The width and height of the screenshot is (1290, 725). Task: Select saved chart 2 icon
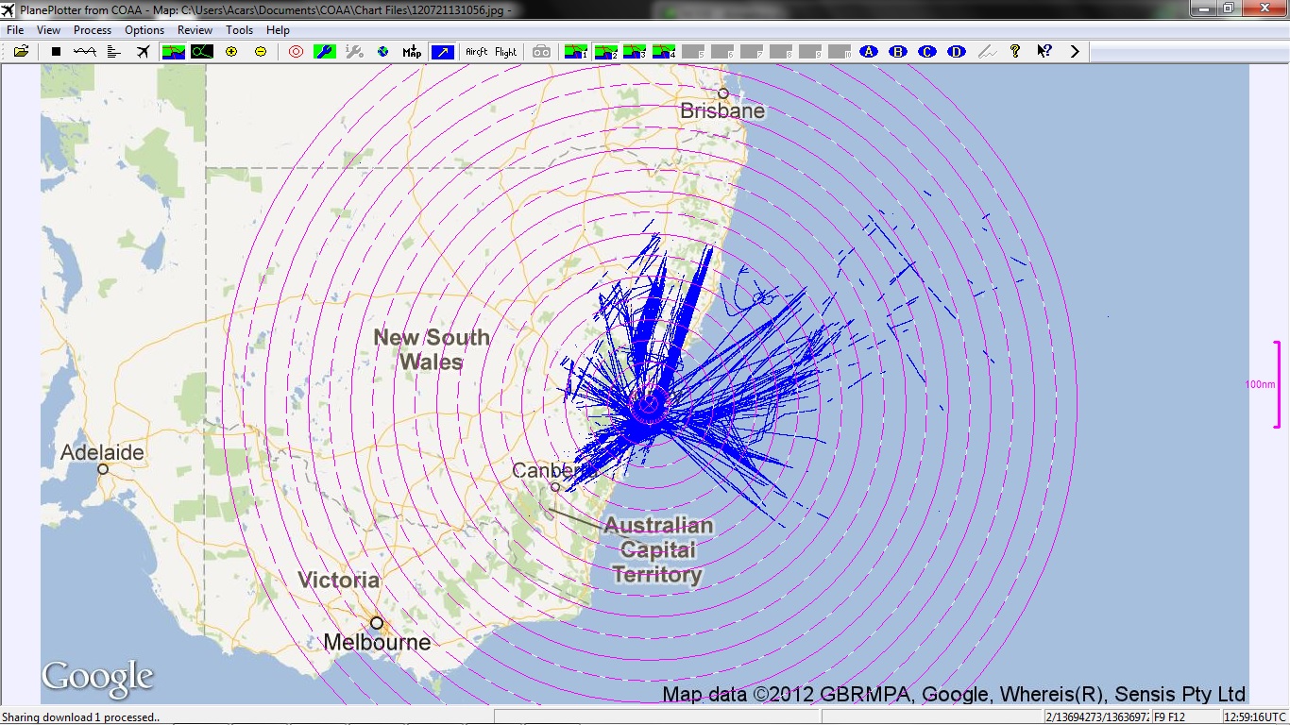coord(605,52)
